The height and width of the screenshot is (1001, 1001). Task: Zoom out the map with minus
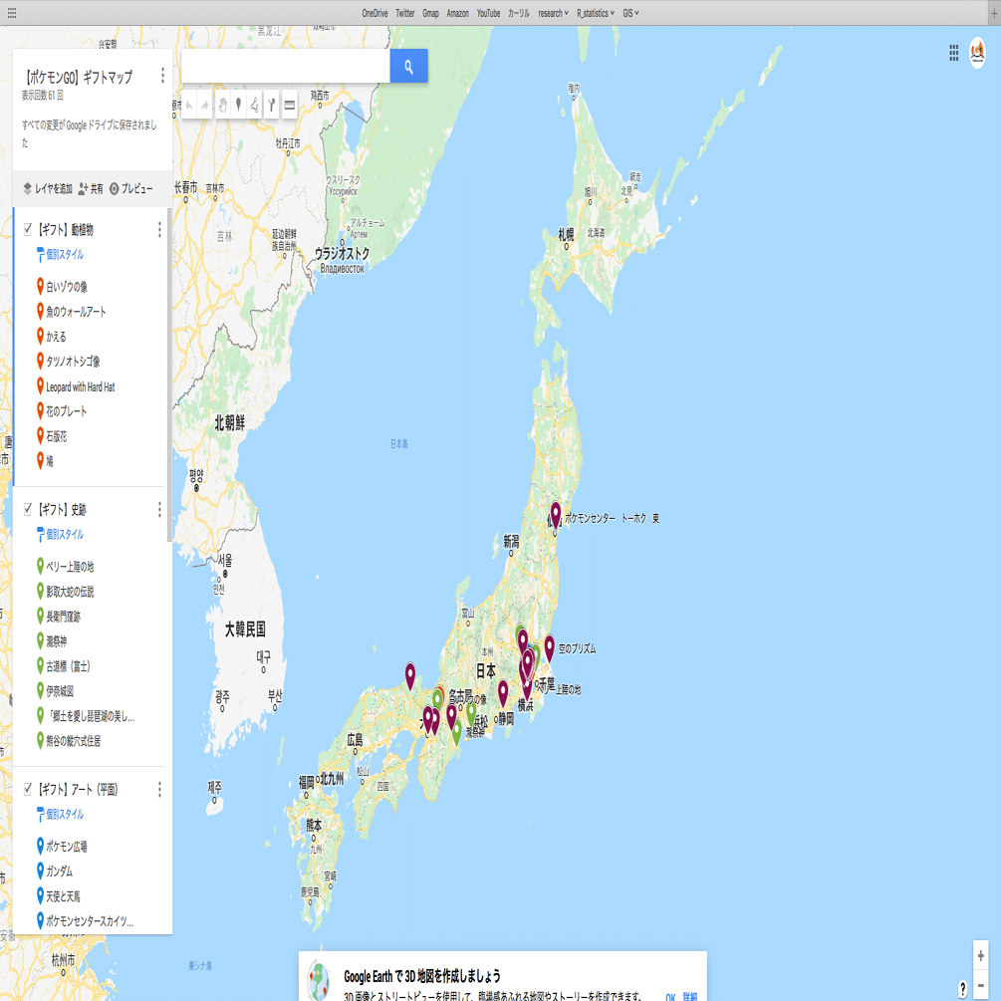coord(980,985)
